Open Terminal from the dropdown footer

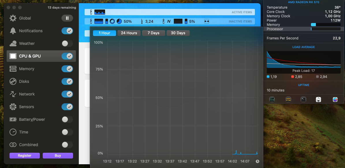pos(303,100)
